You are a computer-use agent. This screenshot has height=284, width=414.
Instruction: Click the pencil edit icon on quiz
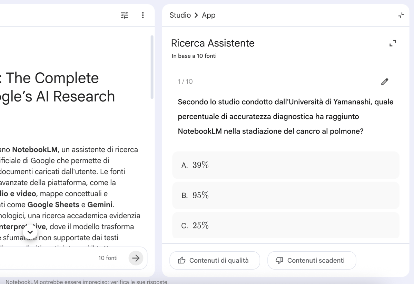pos(385,82)
